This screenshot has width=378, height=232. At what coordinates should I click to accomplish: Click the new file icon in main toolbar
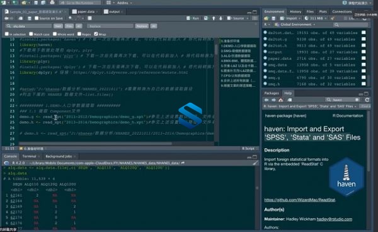point(4,3)
